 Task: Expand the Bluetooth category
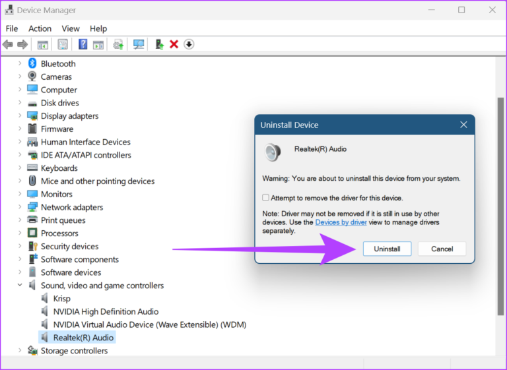[x=20, y=63]
